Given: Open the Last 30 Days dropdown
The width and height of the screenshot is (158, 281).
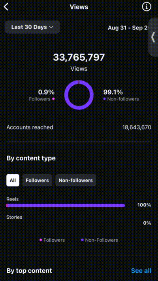Looking at the screenshot, I should click(x=32, y=27).
